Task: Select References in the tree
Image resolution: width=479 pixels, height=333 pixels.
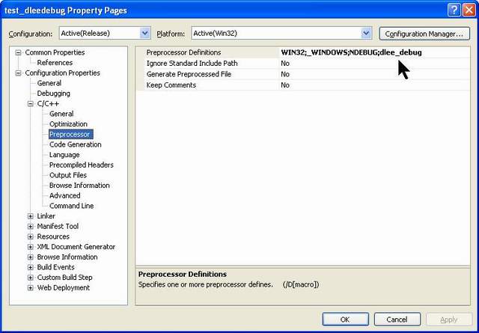Action: point(55,63)
